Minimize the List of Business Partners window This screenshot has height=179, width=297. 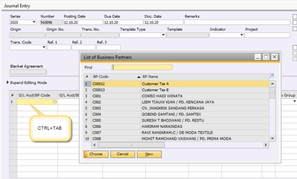(257, 57)
